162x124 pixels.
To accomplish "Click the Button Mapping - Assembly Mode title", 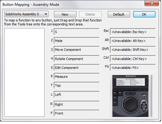I will (31, 5).
